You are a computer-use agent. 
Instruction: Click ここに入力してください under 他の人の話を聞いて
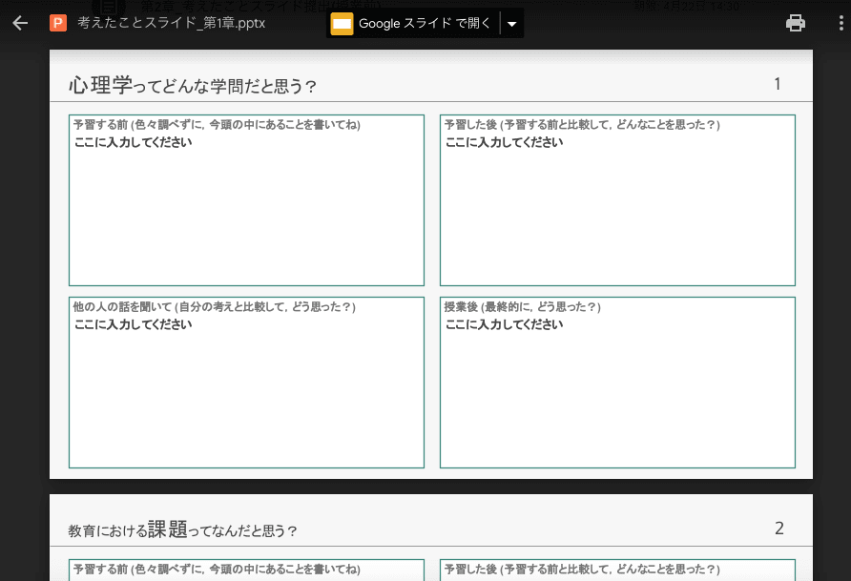[133, 325]
